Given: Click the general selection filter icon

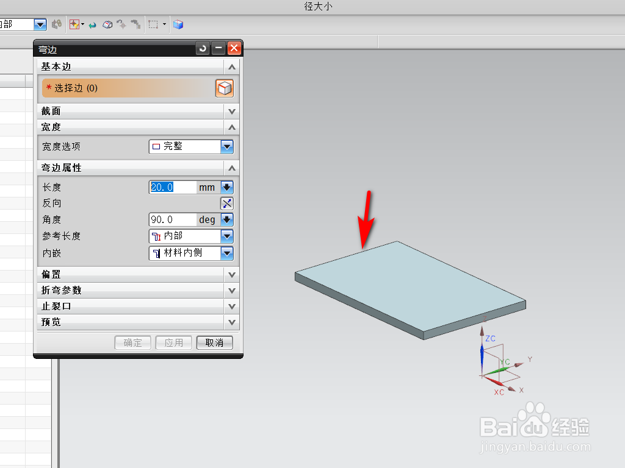Looking at the screenshot, I should (x=74, y=24).
